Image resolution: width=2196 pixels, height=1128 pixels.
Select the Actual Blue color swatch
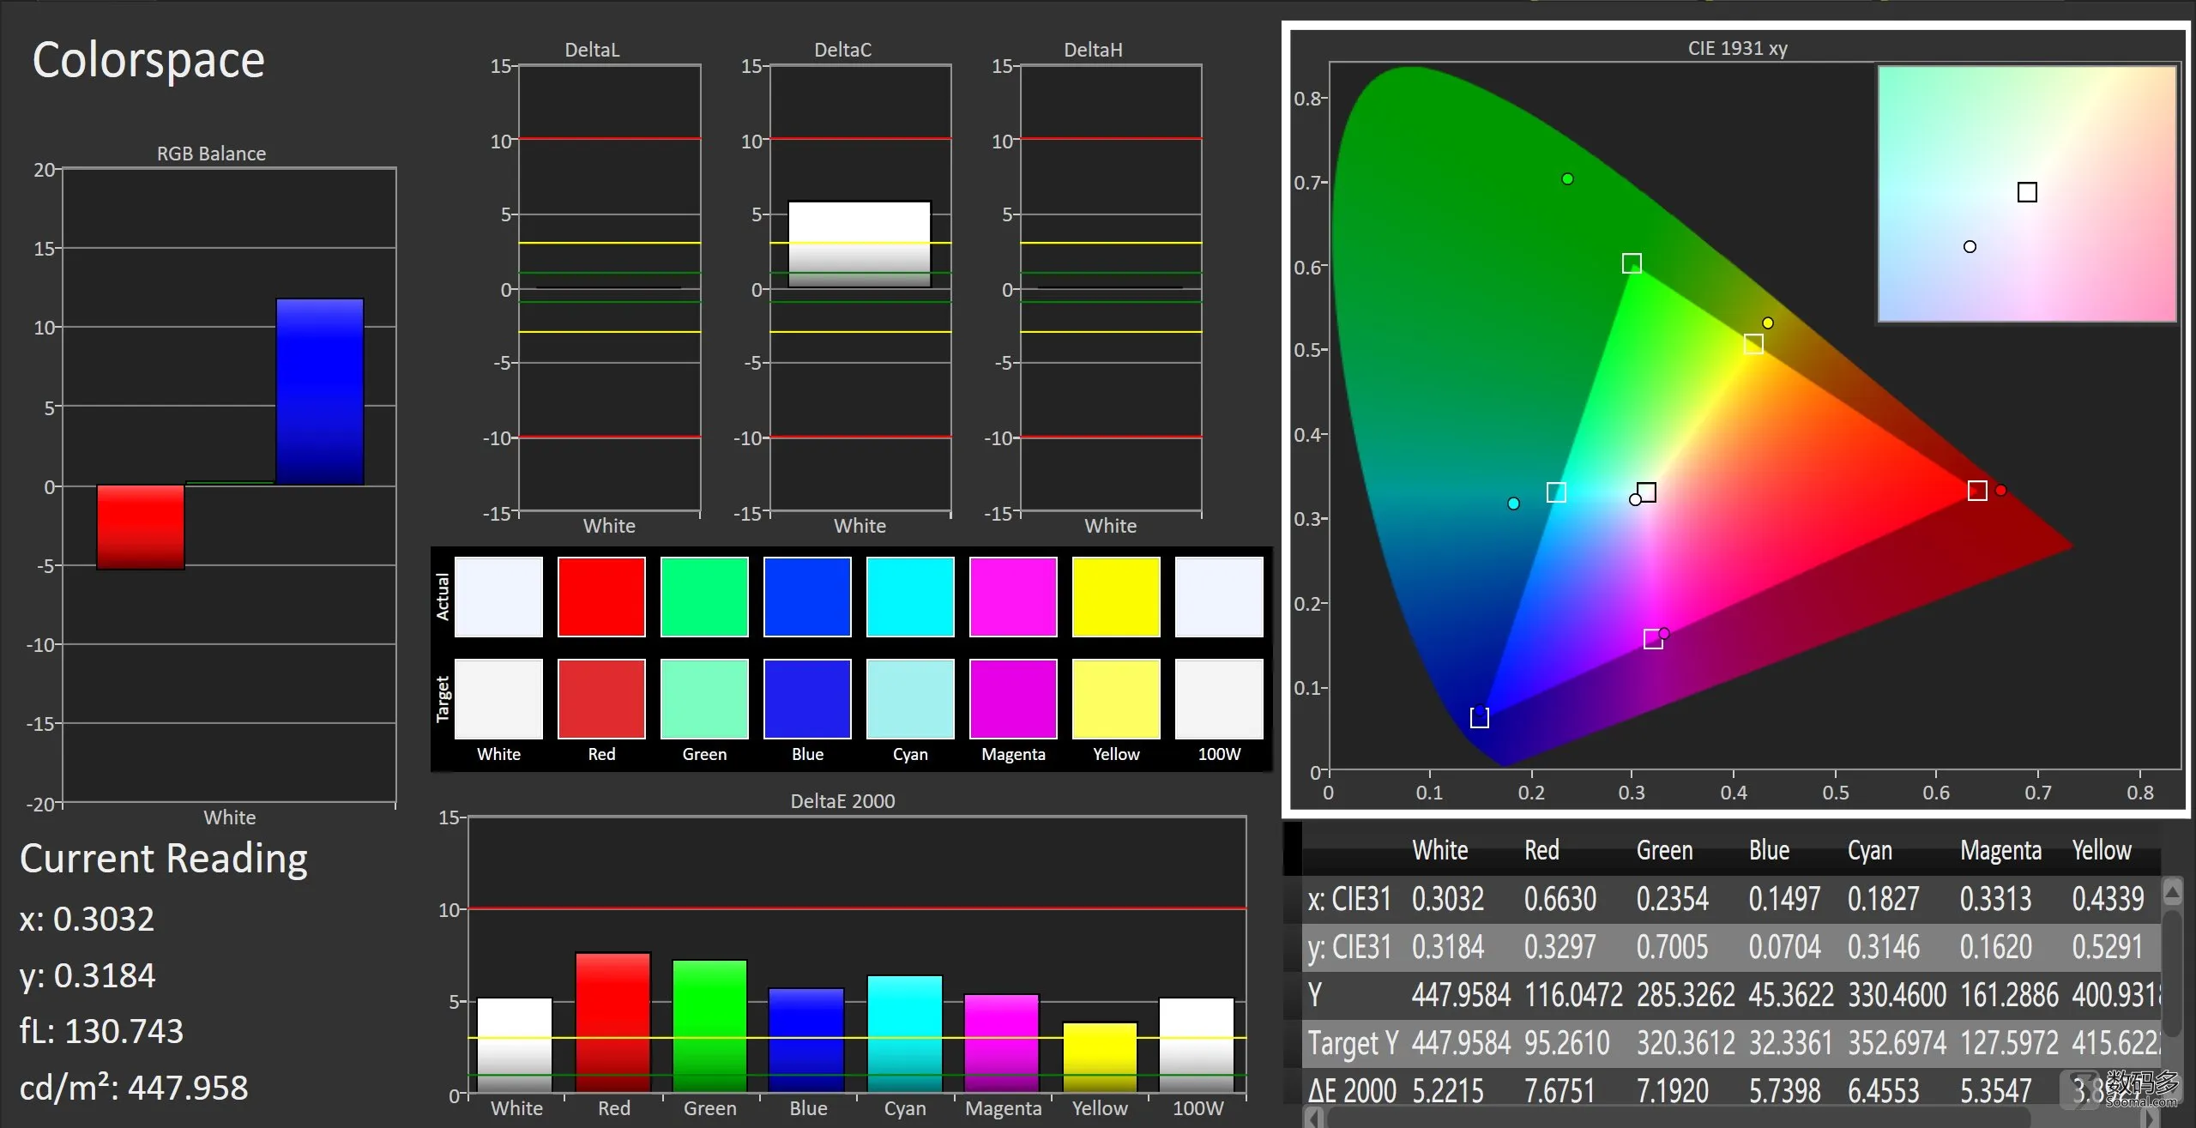[x=807, y=597]
